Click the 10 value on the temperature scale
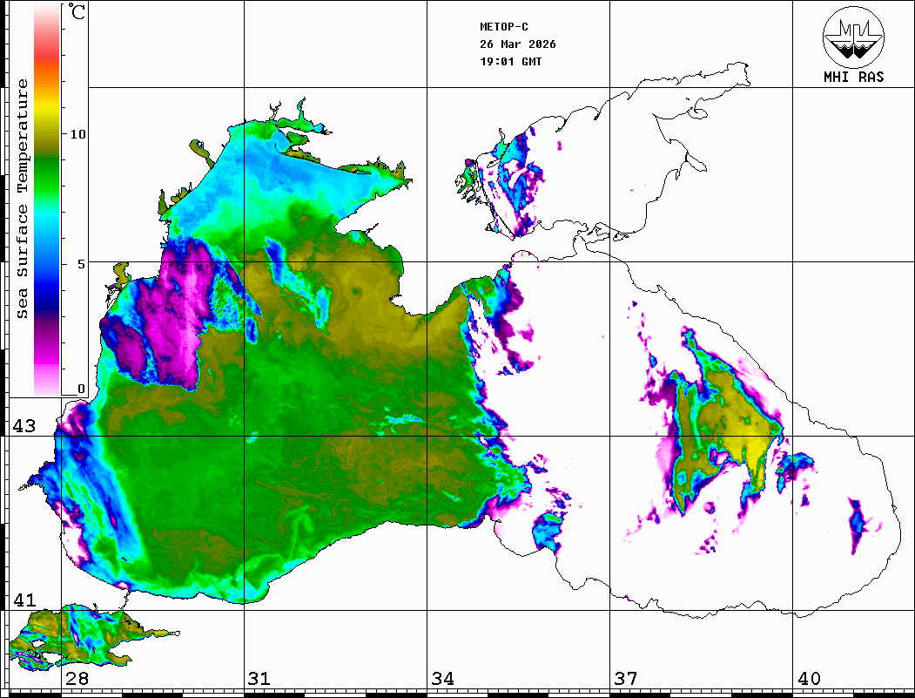Image resolution: width=915 pixels, height=698 pixels. click(77, 134)
